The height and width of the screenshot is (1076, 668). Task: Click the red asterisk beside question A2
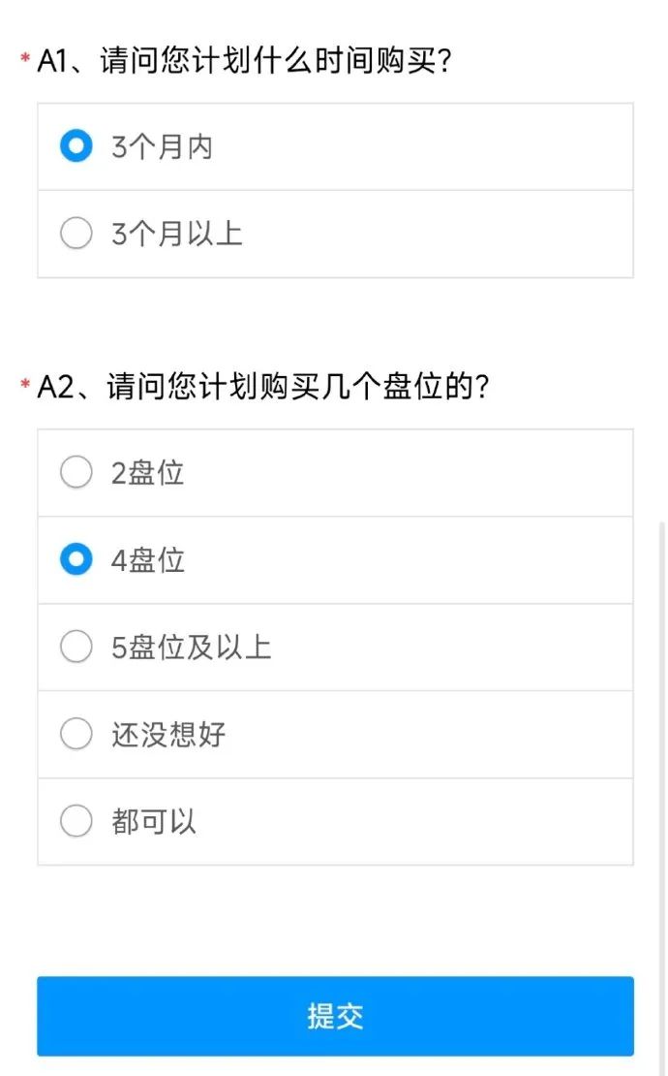click(25, 386)
